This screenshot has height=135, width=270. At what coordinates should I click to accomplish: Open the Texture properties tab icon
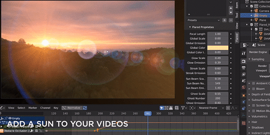click(243, 123)
